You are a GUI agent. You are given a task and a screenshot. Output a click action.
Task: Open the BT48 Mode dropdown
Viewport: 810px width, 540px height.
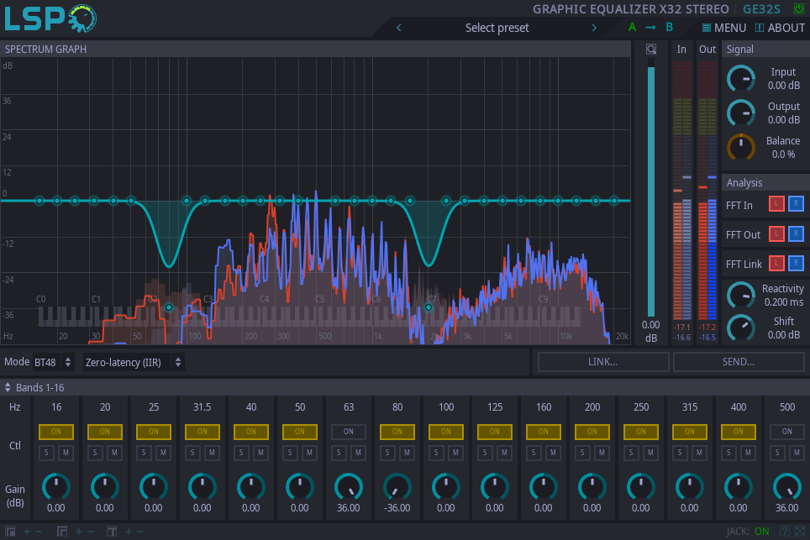pos(54,363)
